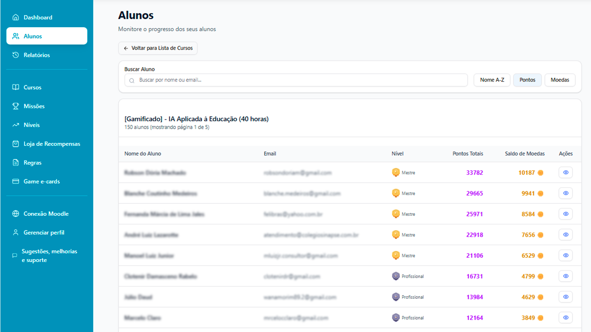Image resolution: width=591 pixels, height=332 pixels.
Task: Click the Cursos book icon
Action: click(x=16, y=88)
